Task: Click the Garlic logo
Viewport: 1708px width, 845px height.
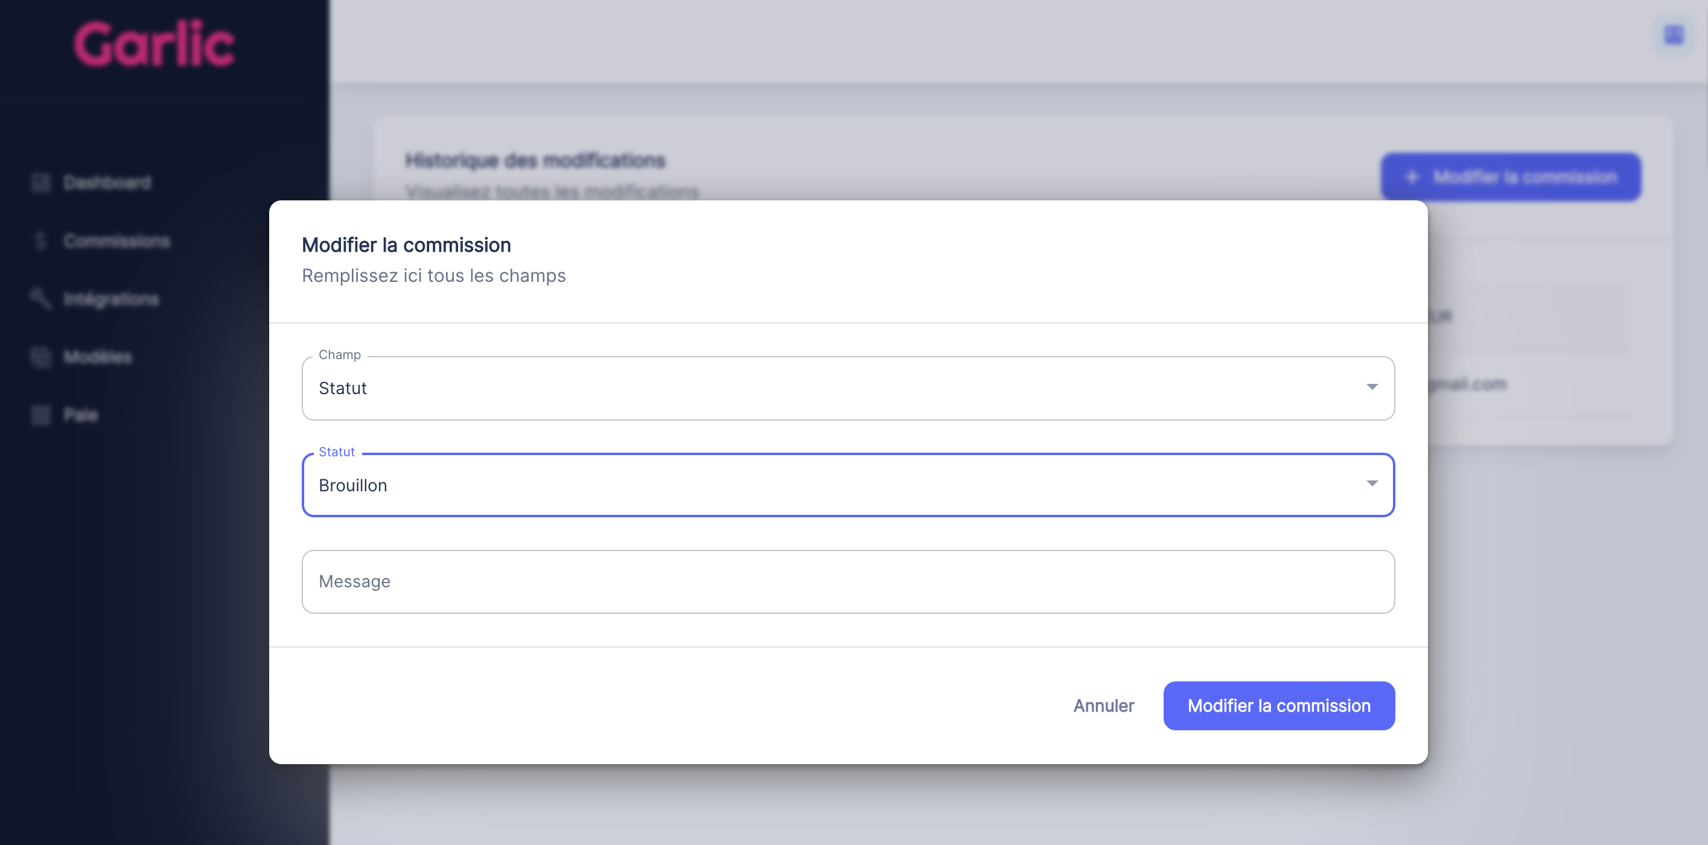Action: (x=154, y=44)
